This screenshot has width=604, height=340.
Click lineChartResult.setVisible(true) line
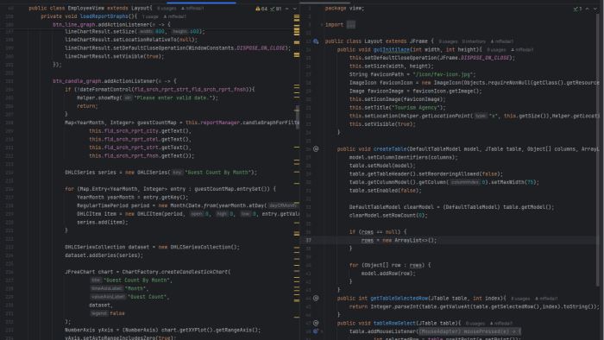115,56
